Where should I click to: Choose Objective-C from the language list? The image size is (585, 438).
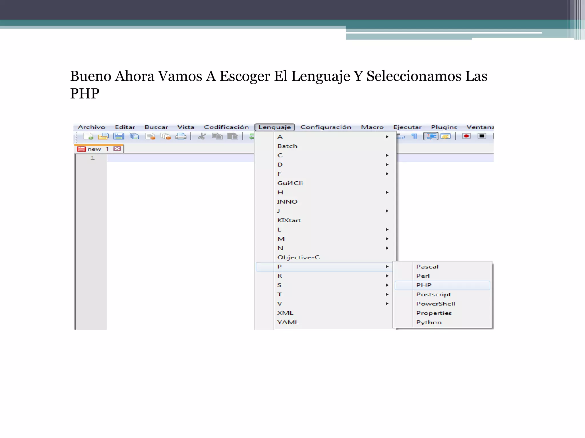tap(325, 257)
